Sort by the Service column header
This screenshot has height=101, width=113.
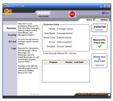coord(69,62)
